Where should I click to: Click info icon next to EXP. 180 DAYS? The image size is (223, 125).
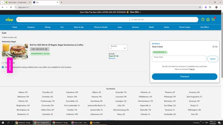coord(46,49)
